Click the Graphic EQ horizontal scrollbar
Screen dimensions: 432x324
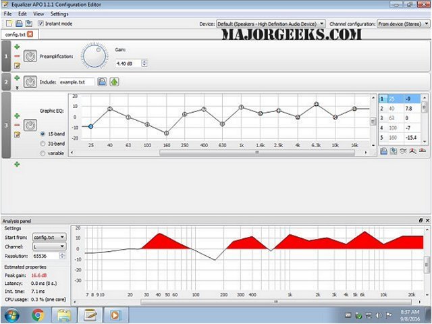click(x=257, y=153)
